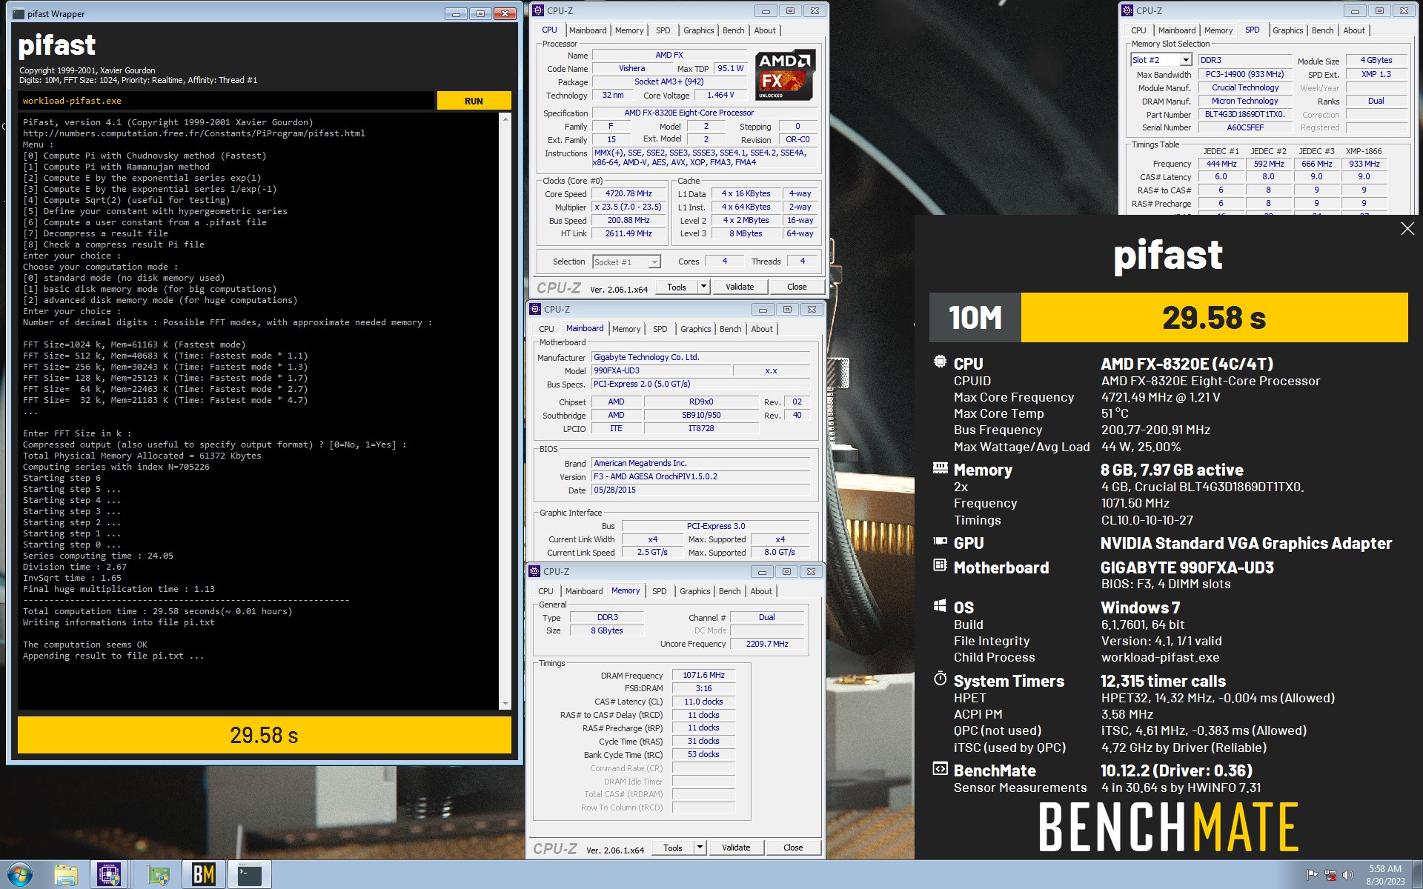Image resolution: width=1423 pixels, height=889 pixels.
Task: Click console window icon in taskbar
Action: pyautogui.click(x=250, y=875)
